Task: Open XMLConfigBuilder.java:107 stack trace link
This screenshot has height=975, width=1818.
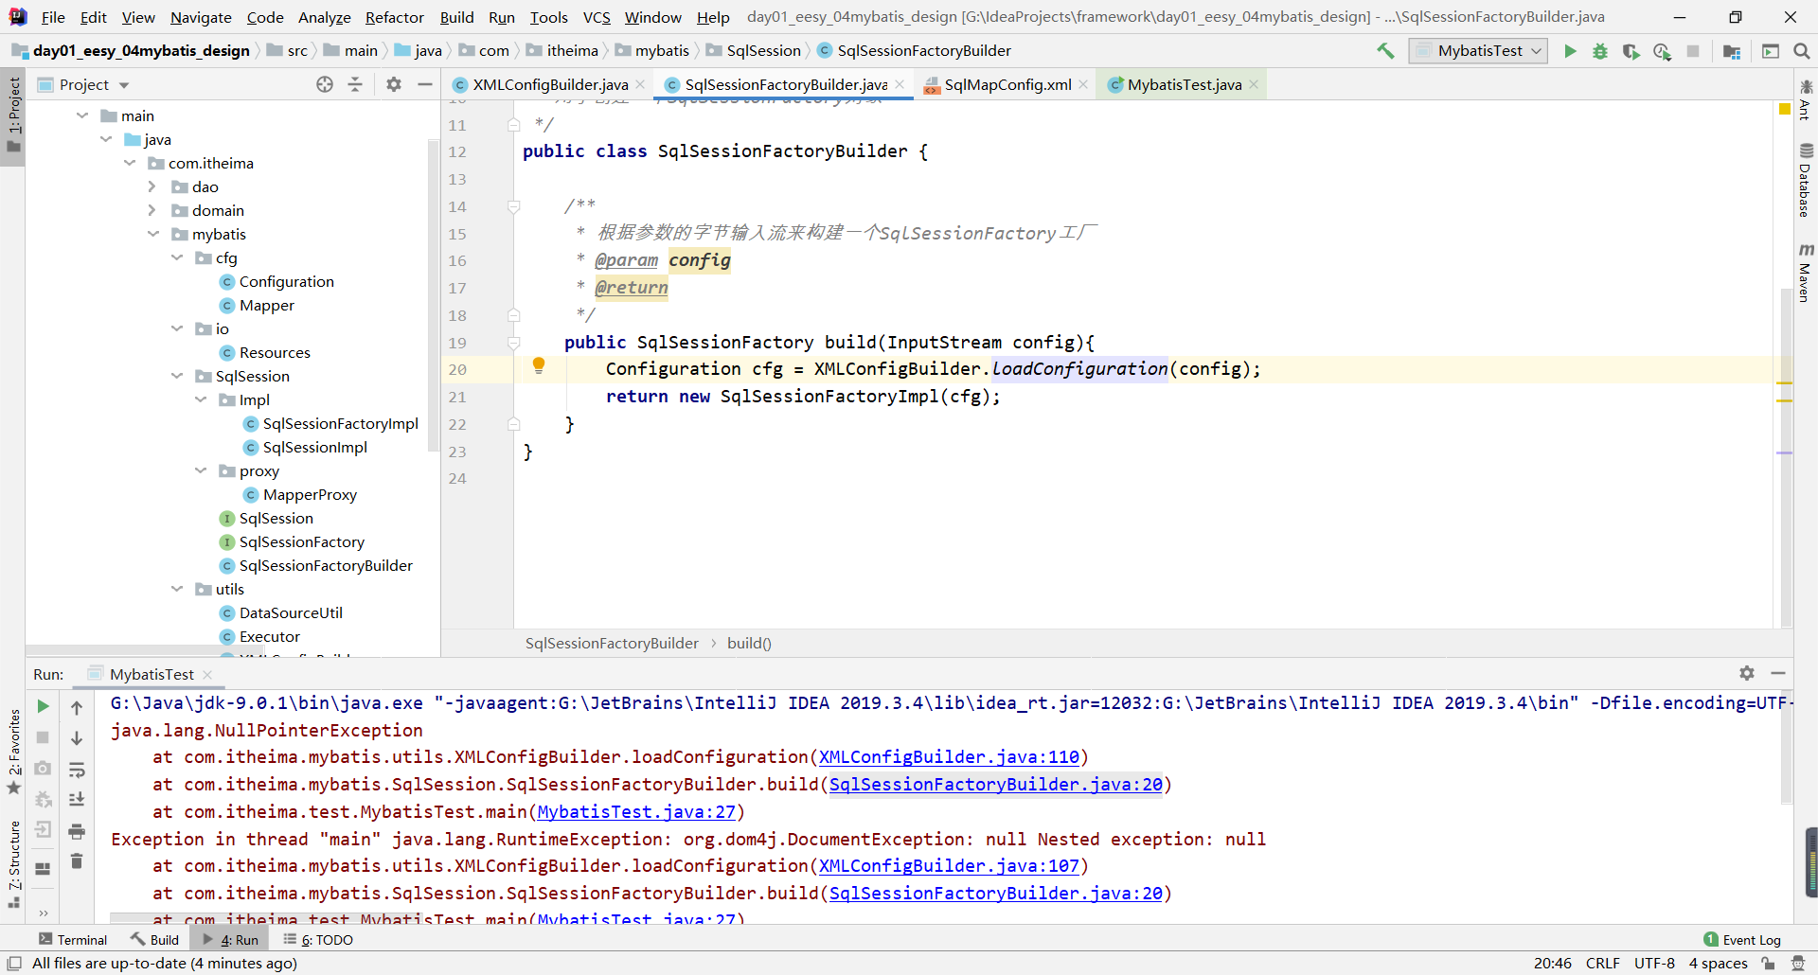Action: [949, 866]
